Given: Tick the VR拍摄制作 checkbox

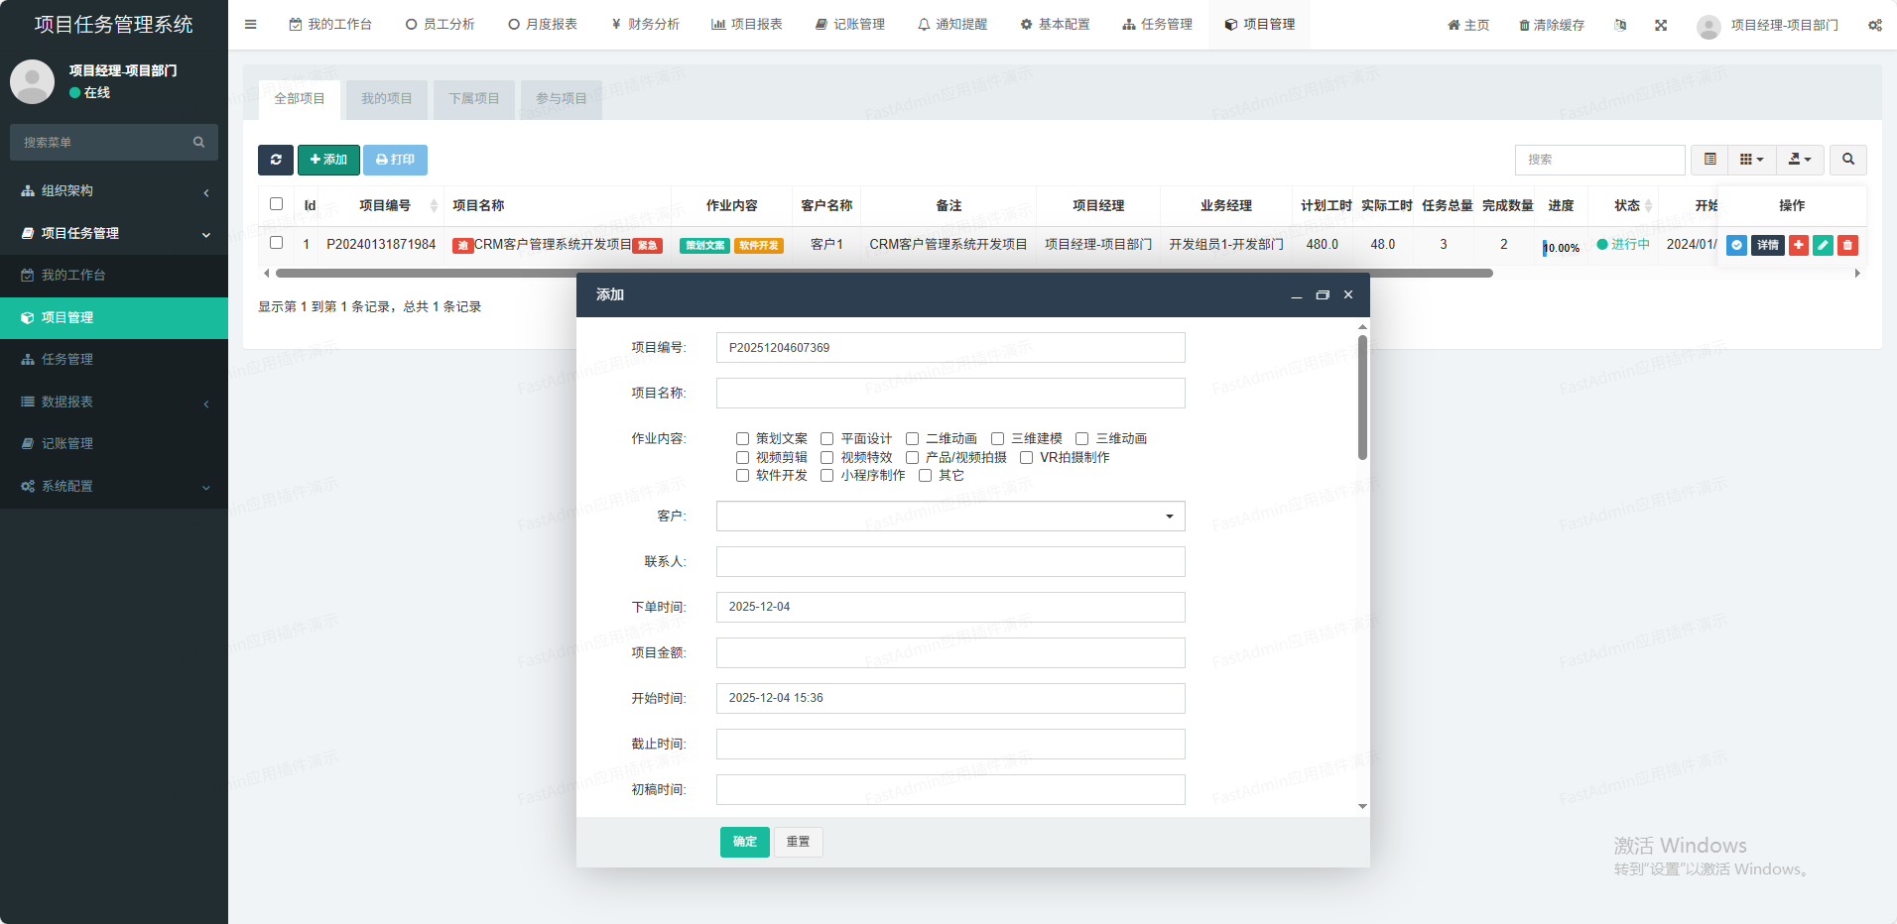Looking at the screenshot, I should pyautogui.click(x=1026, y=457).
